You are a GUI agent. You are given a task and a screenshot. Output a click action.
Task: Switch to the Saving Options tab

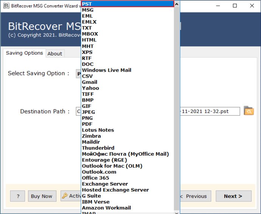[x=25, y=53]
